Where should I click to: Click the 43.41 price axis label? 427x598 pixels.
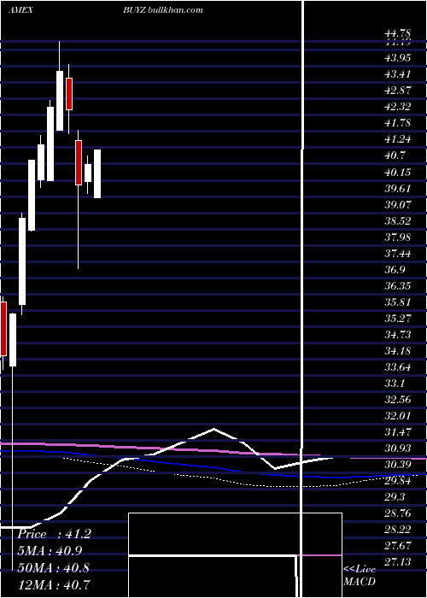397,74
